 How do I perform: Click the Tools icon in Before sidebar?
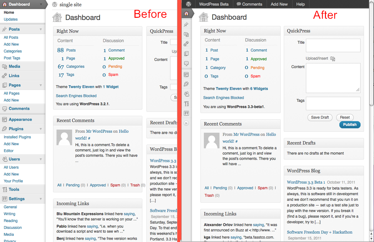click(x=5, y=190)
